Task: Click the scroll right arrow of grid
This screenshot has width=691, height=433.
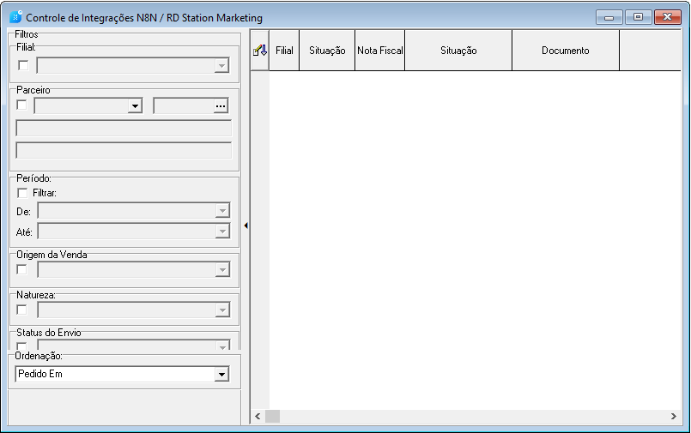Action: 673,416
